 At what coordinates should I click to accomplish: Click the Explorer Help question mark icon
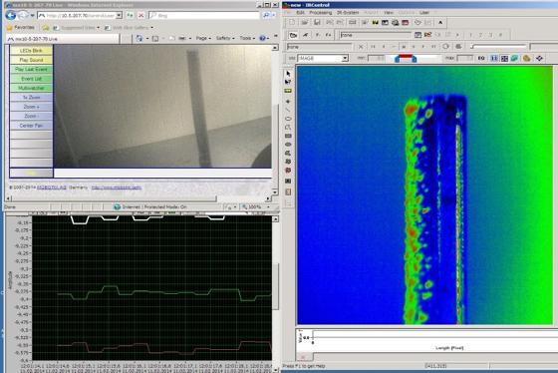coord(263,38)
